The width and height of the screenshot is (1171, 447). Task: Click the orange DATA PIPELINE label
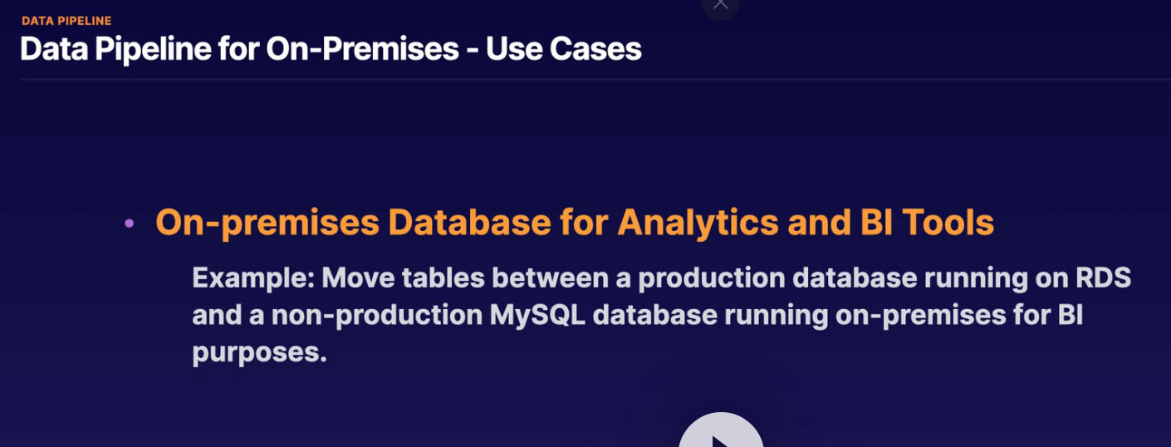(x=66, y=21)
